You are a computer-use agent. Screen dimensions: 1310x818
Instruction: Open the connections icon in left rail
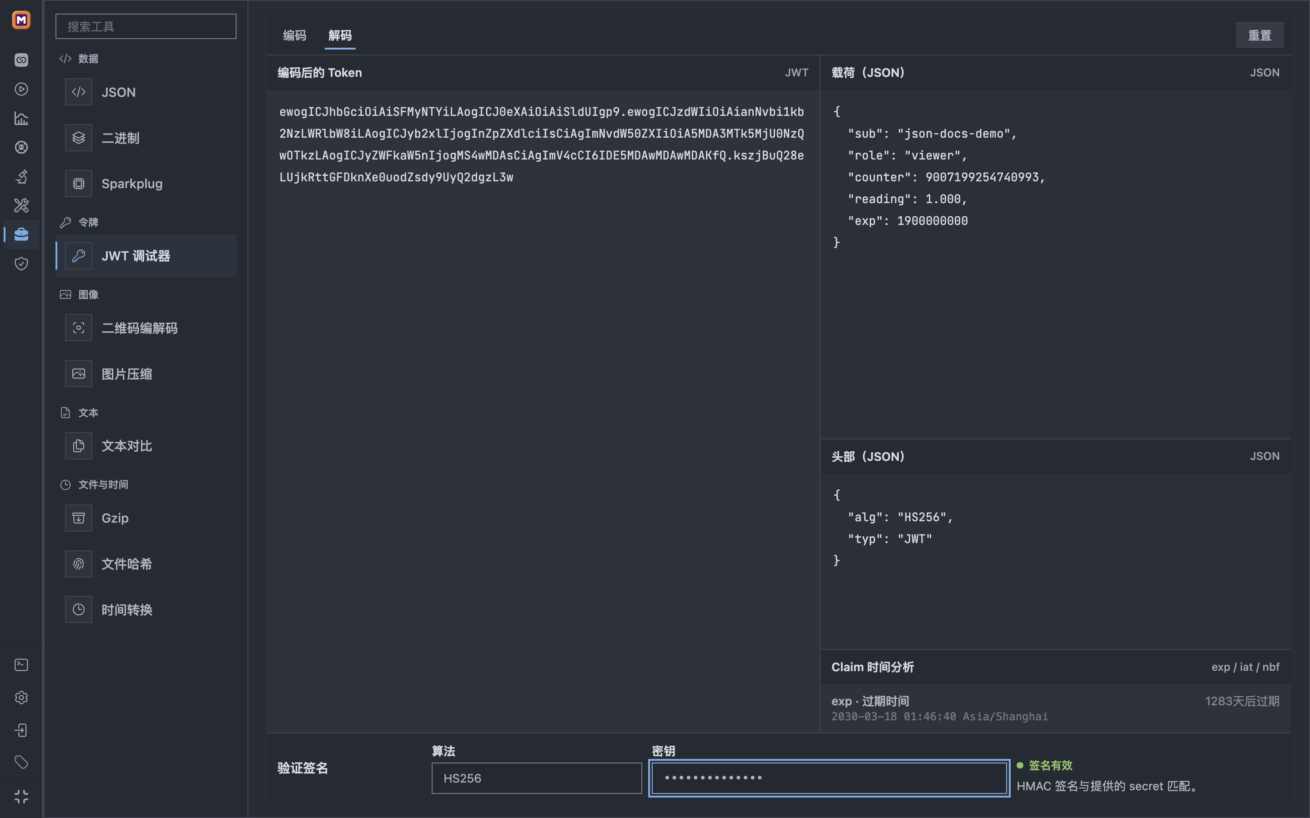21,60
